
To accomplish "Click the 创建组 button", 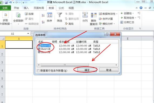I will click(126, 13).
